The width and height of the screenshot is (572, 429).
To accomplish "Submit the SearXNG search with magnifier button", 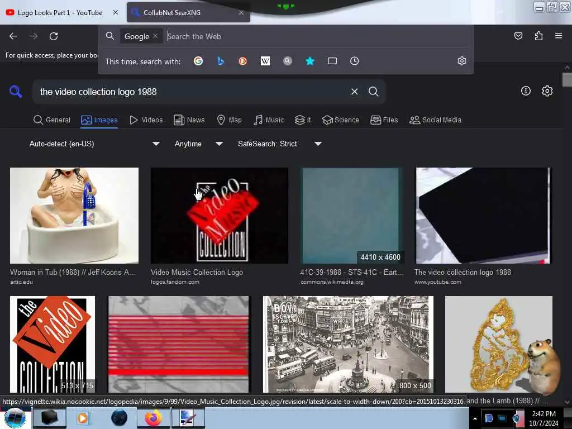I will click(373, 92).
